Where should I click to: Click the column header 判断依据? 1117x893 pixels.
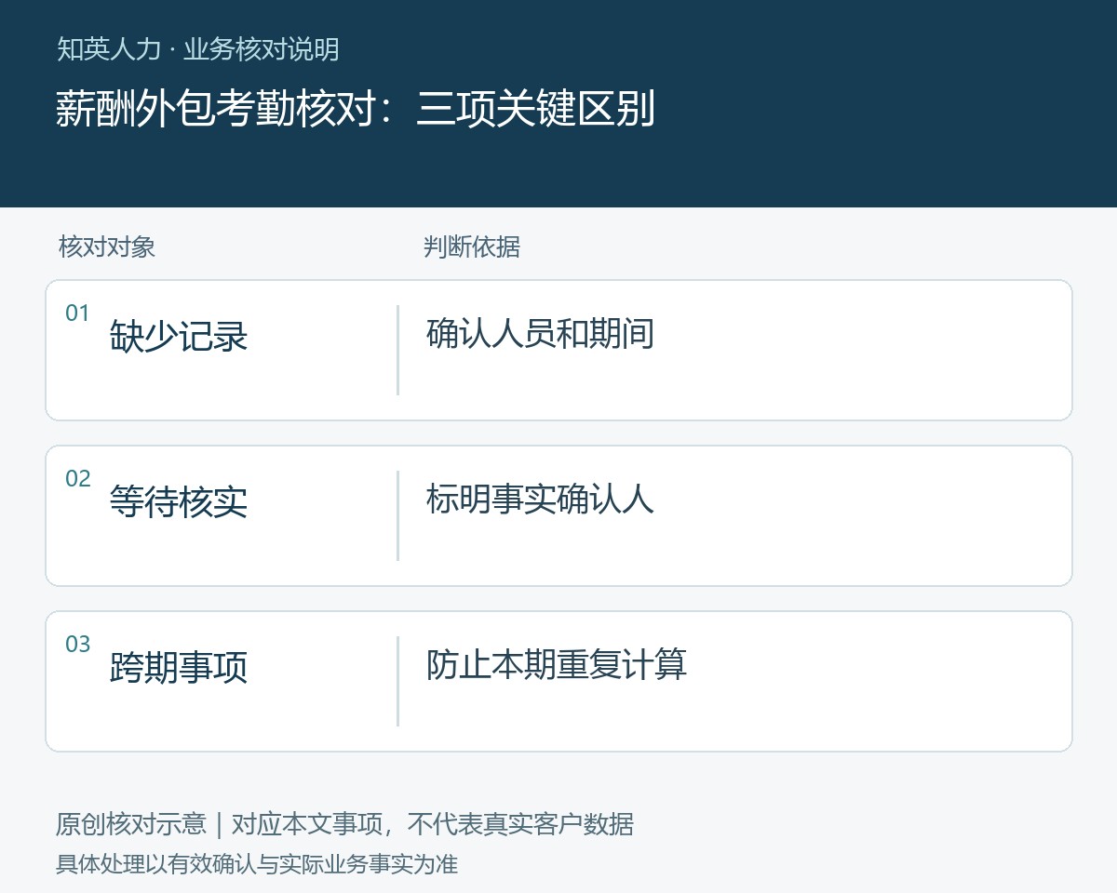coord(472,247)
